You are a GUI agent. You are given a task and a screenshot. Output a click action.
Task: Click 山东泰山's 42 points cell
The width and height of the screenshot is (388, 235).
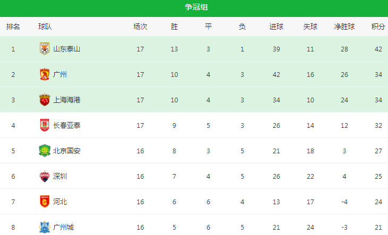tap(378, 49)
